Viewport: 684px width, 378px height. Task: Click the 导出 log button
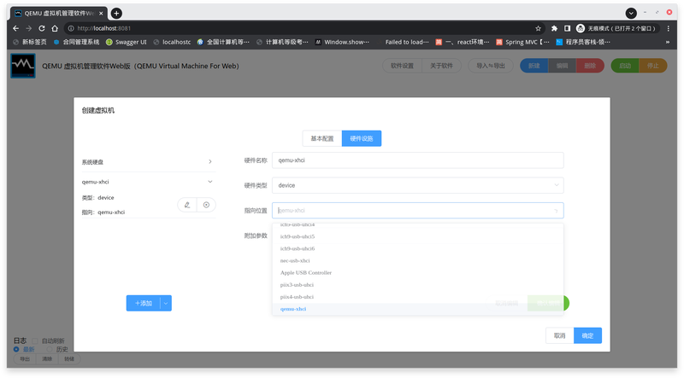coord(25,359)
